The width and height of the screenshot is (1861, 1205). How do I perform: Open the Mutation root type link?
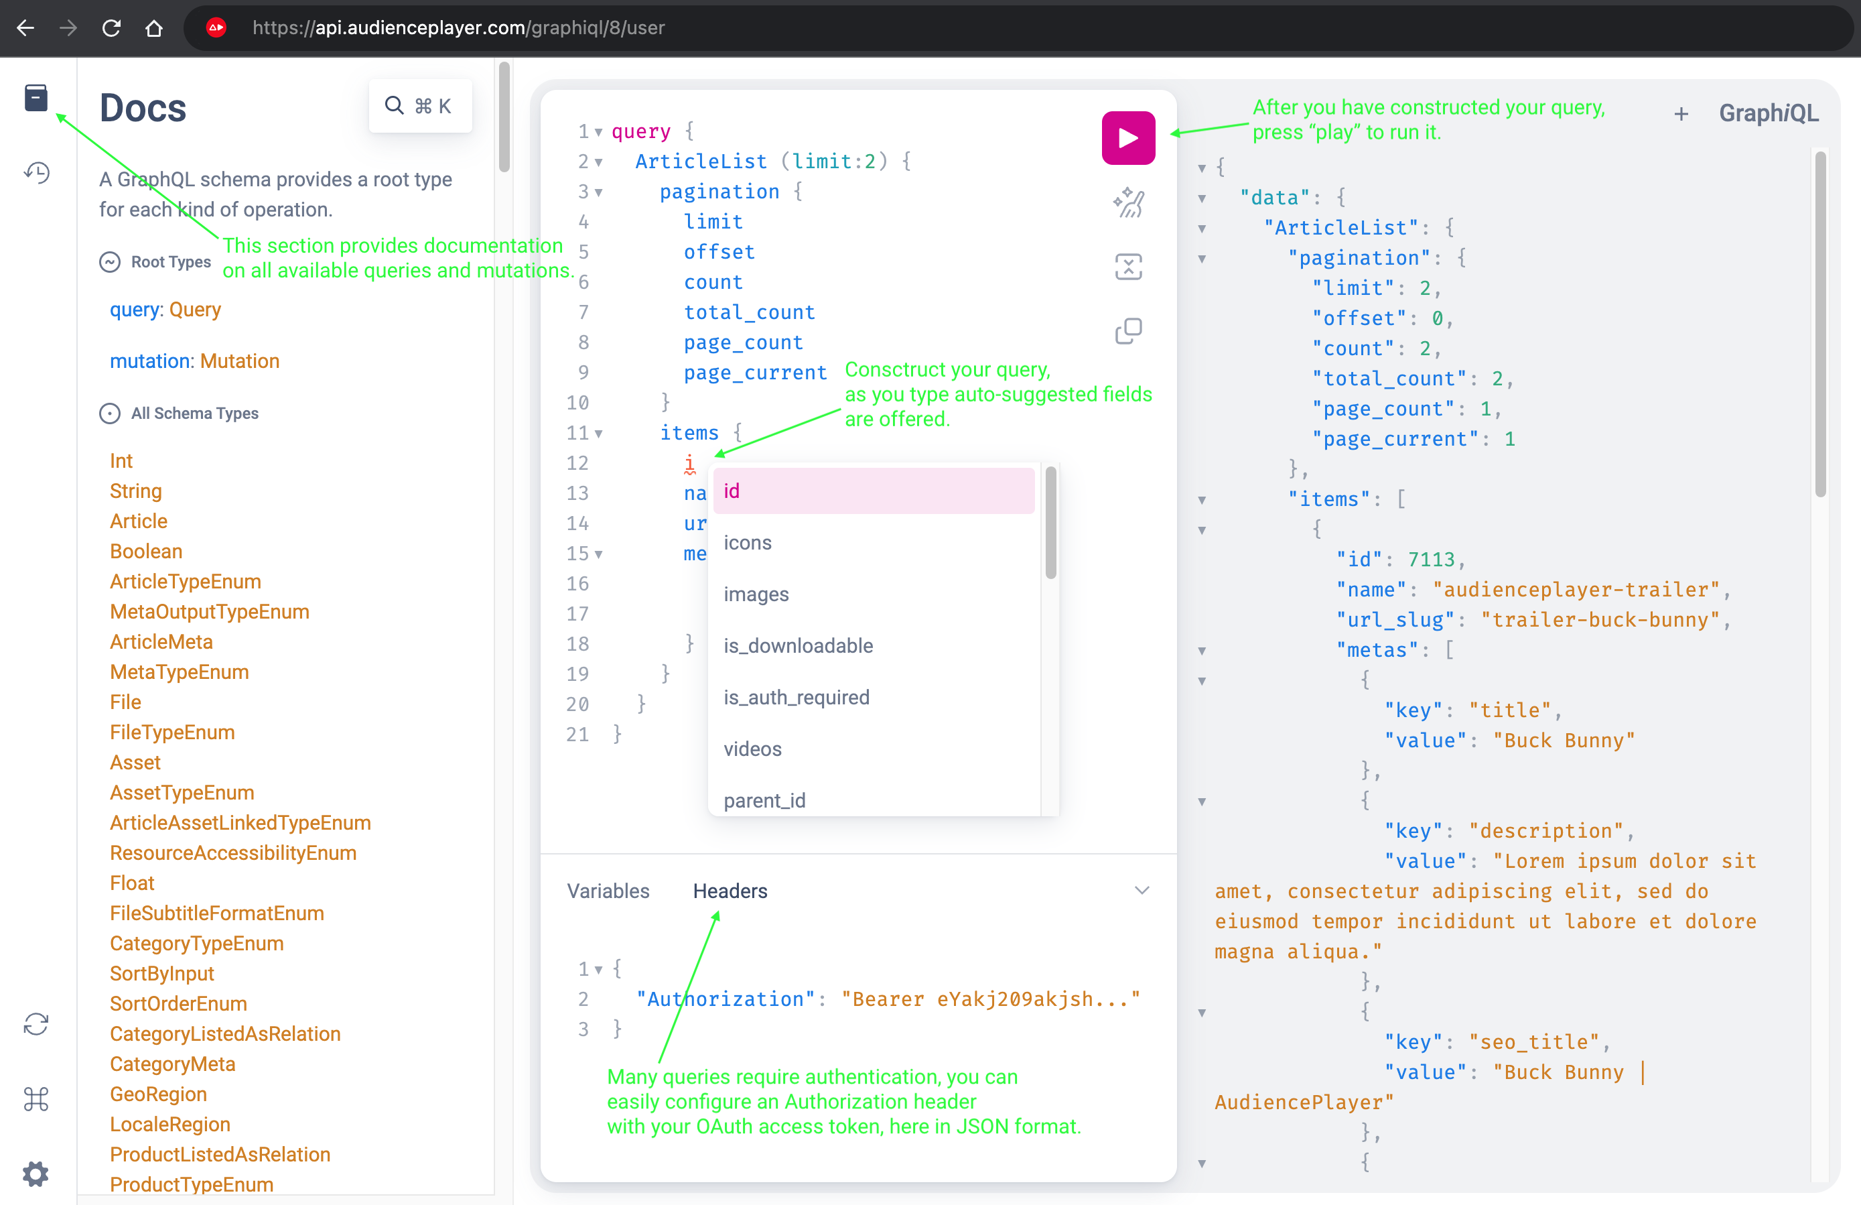(239, 361)
